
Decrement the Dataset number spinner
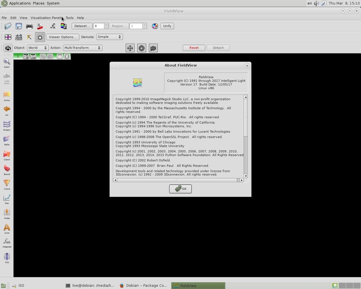point(106,27)
